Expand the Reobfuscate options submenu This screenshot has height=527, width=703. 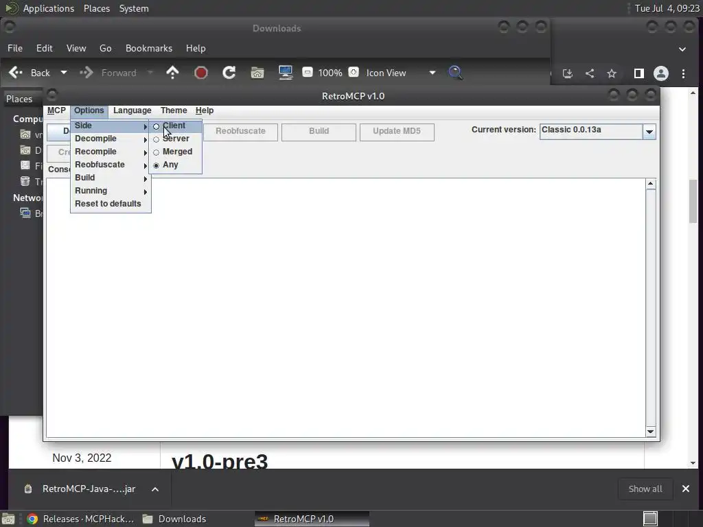pos(111,165)
